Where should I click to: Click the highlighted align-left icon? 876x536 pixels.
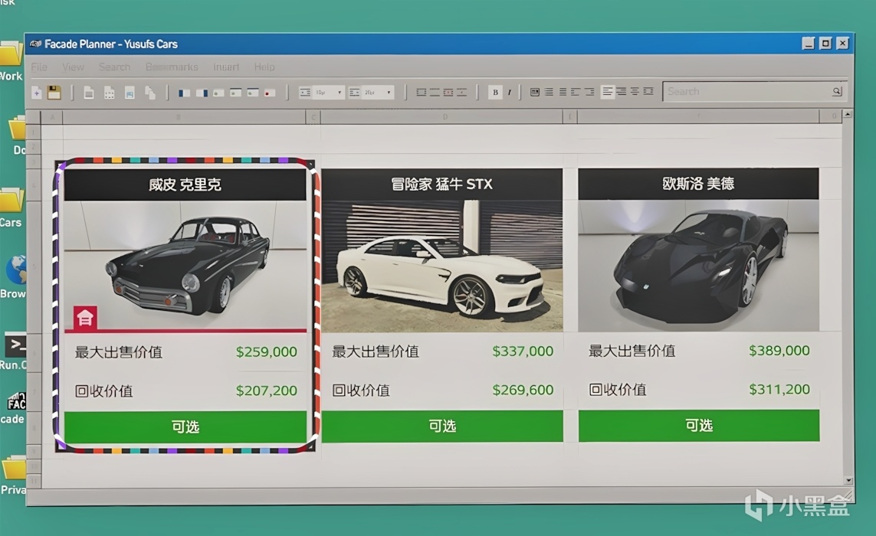(x=607, y=92)
